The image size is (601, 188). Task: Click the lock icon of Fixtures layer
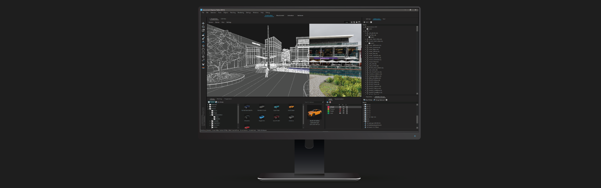(x=347, y=109)
